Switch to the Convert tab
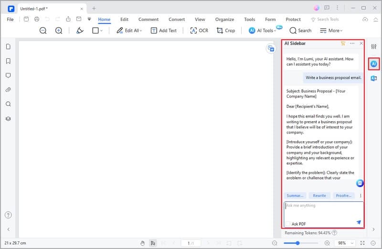The image size is (382, 249). pyautogui.click(x=177, y=19)
